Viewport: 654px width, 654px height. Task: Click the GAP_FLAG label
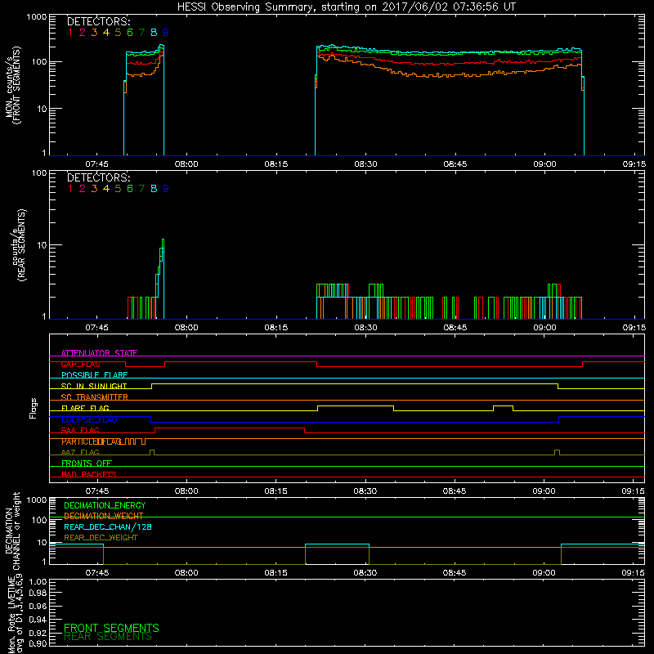click(x=80, y=364)
